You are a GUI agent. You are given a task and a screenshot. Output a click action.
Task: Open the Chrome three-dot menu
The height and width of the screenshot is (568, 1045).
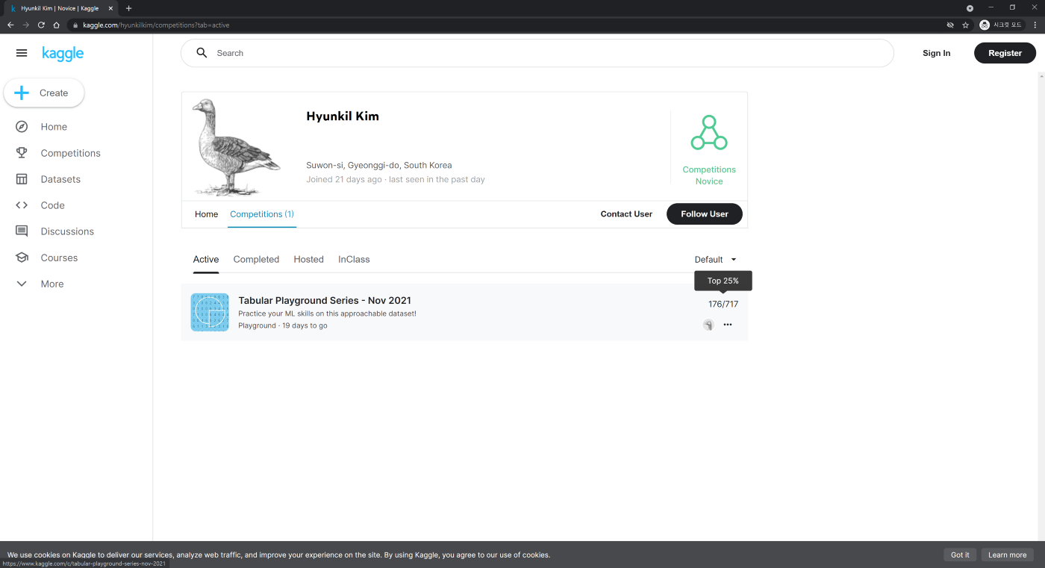pyautogui.click(x=1035, y=25)
